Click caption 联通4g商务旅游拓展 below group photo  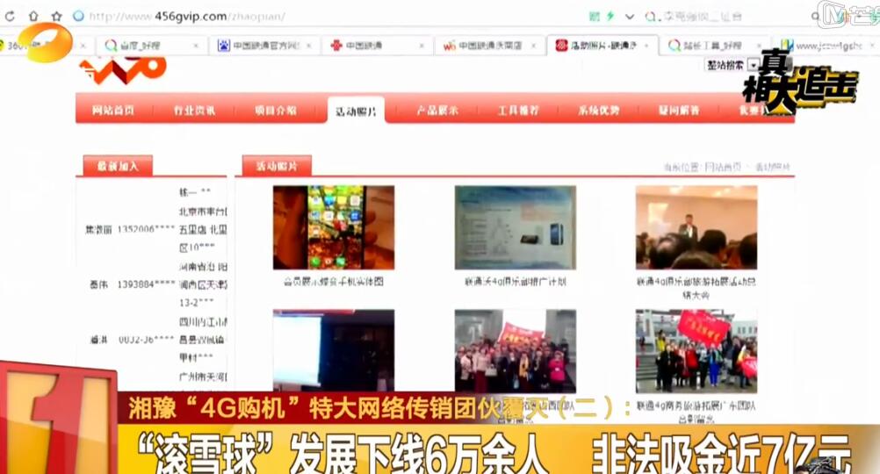pos(696,412)
